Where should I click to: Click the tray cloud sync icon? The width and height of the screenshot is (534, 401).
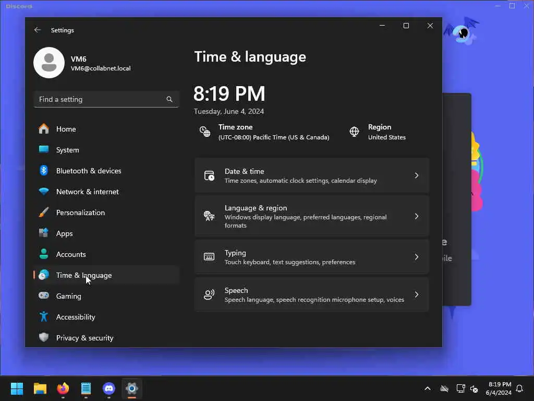point(444,388)
